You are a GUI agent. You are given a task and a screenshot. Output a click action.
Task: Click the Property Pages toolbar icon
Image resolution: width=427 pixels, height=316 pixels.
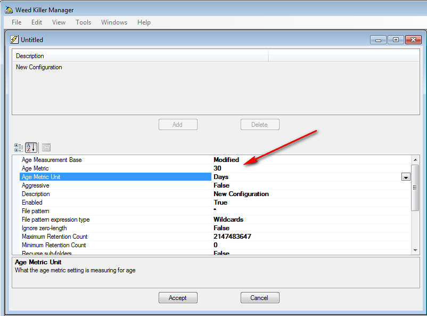46,148
